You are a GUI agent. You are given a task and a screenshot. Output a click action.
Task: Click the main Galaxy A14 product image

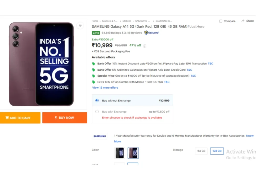[x=42, y=64]
